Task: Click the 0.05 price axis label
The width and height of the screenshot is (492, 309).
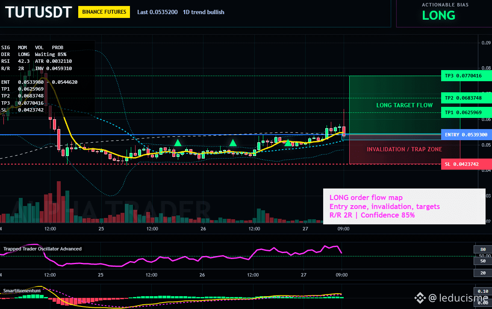Action: click(x=486, y=145)
